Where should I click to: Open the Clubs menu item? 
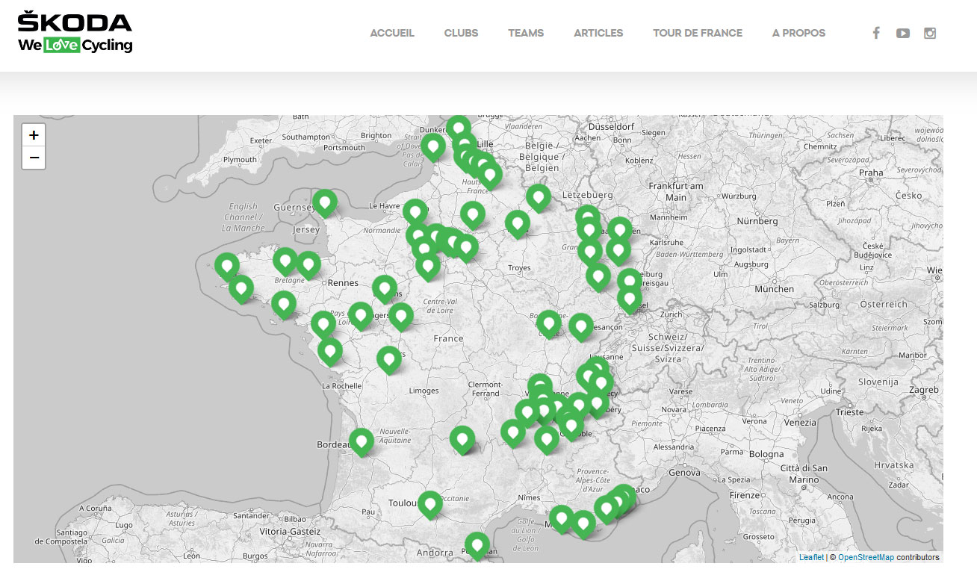pos(461,33)
